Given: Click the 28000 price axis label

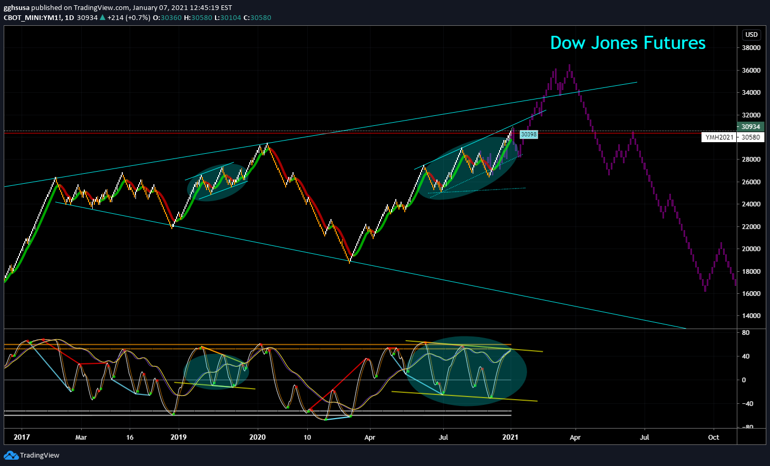Looking at the screenshot, I should (x=751, y=160).
